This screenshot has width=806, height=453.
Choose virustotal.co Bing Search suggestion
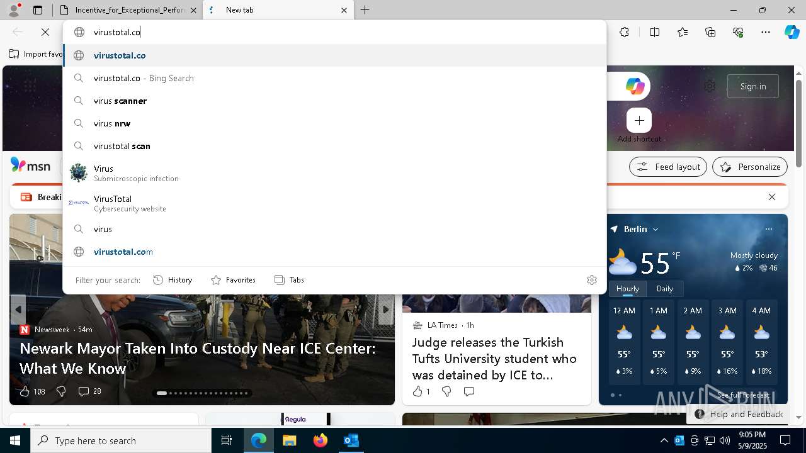coord(334,78)
